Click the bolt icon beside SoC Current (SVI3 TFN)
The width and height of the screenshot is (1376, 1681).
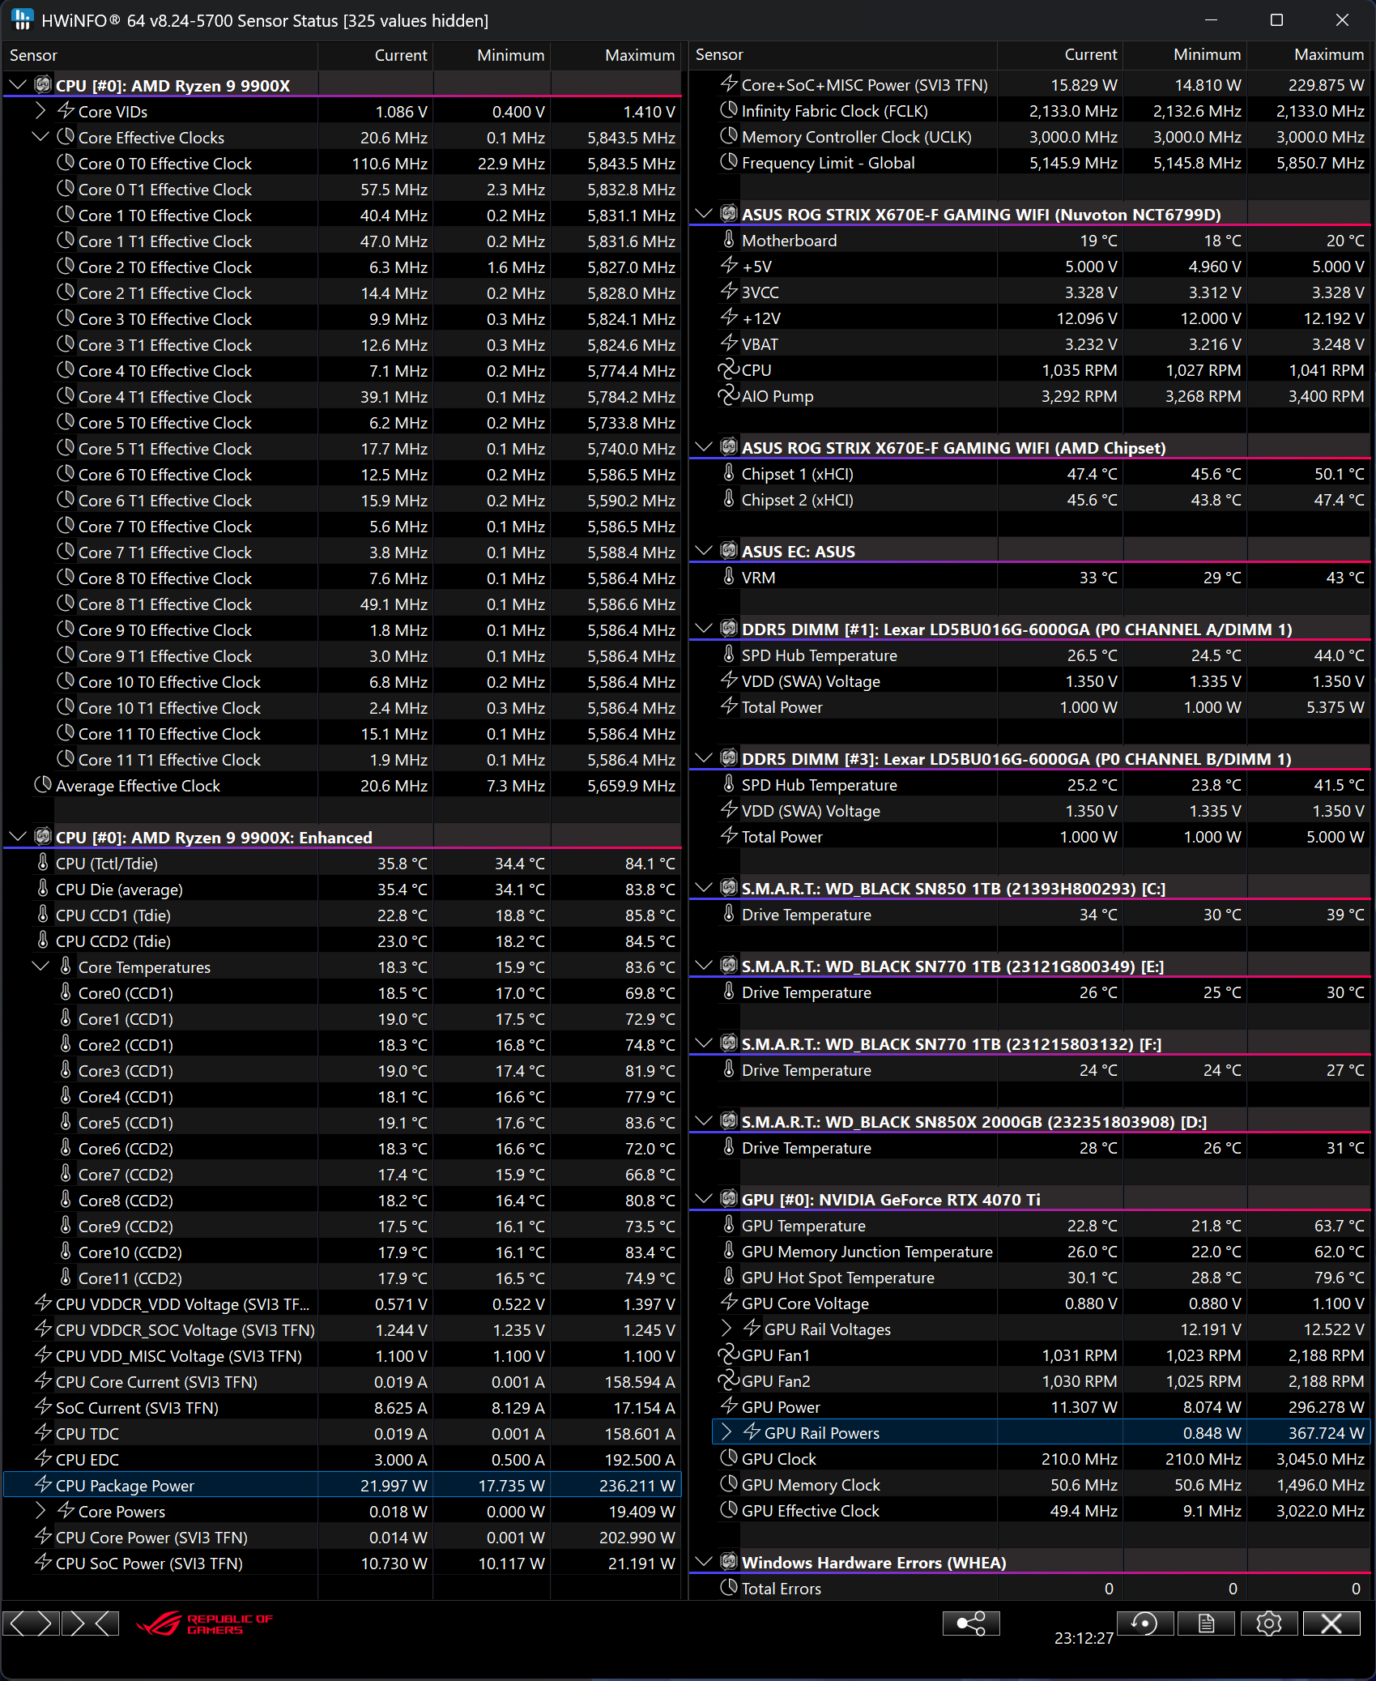click(43, 1407)
